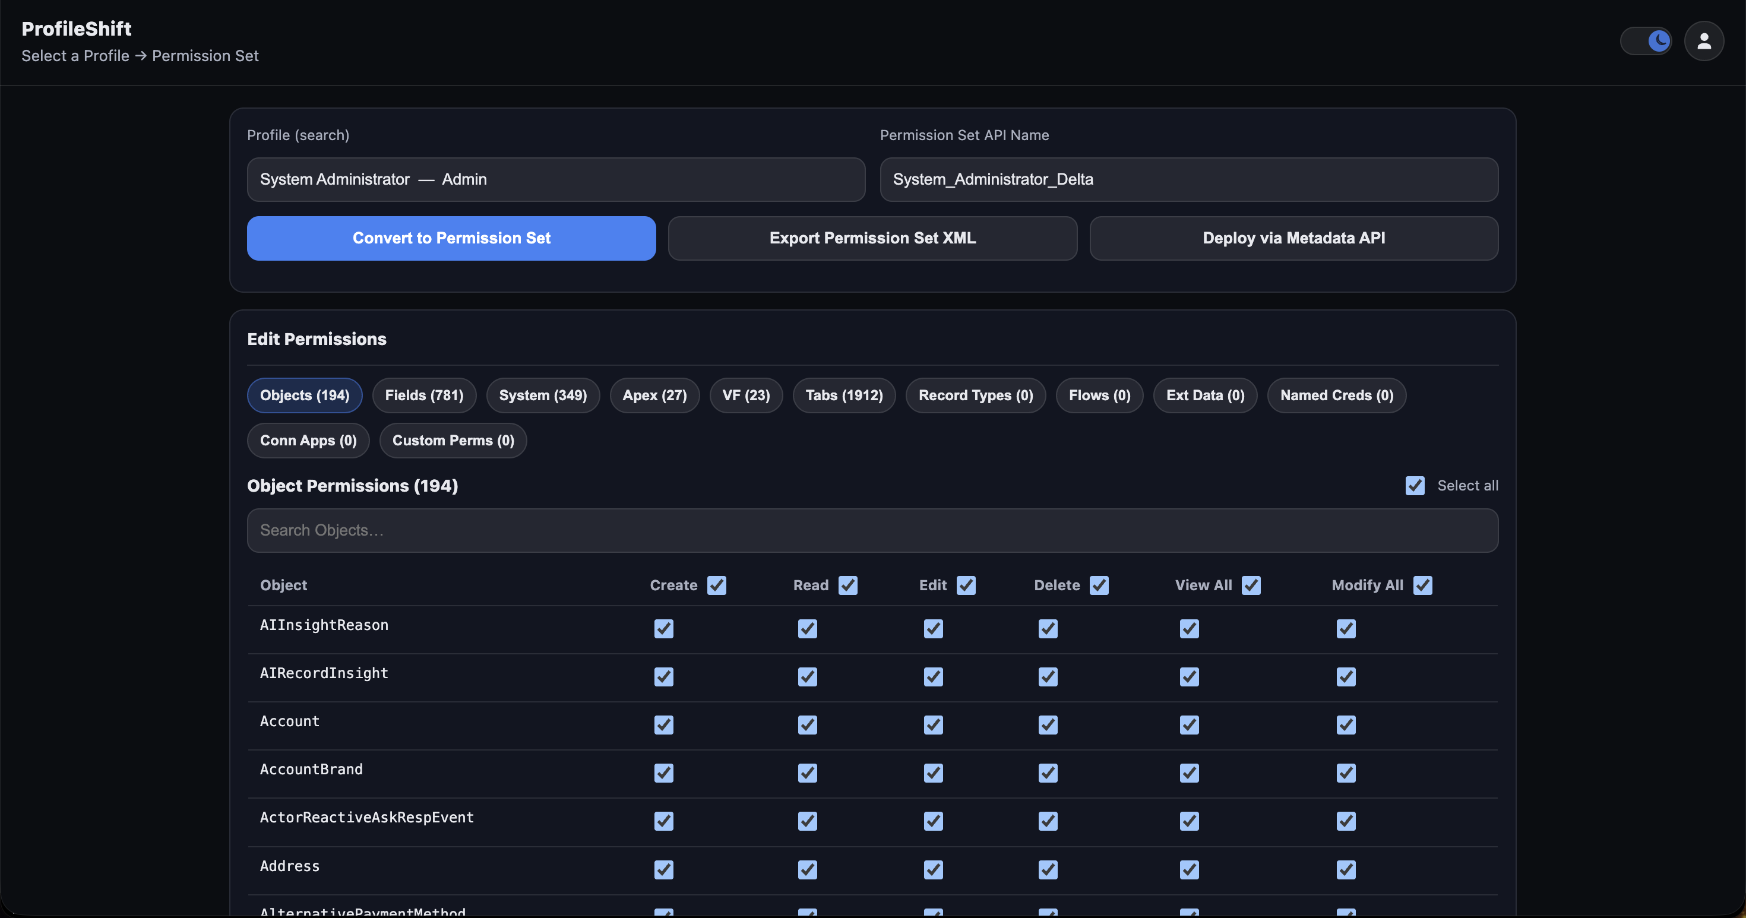Uncheck View All for Address
1746x918 pixels.
coord(1190,869)
